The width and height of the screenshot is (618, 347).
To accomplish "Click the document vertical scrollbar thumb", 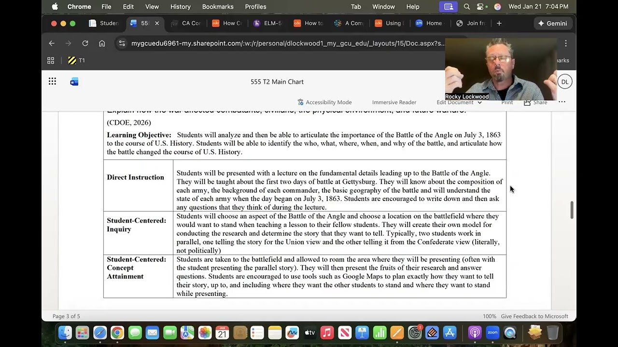I will tap(573, 210).
